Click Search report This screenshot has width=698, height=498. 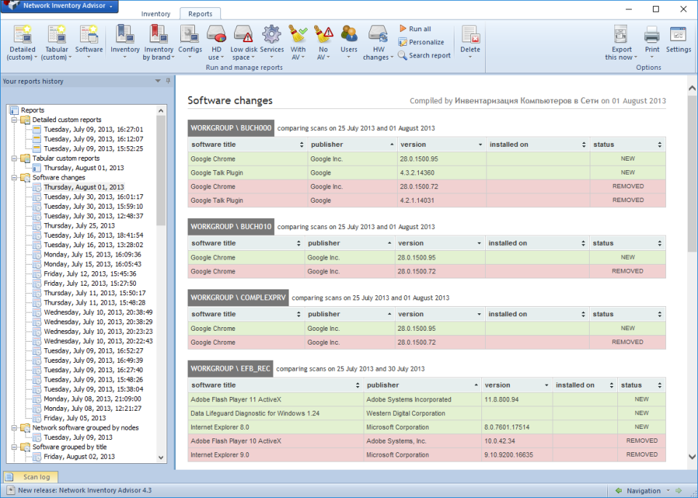point(424,55)
